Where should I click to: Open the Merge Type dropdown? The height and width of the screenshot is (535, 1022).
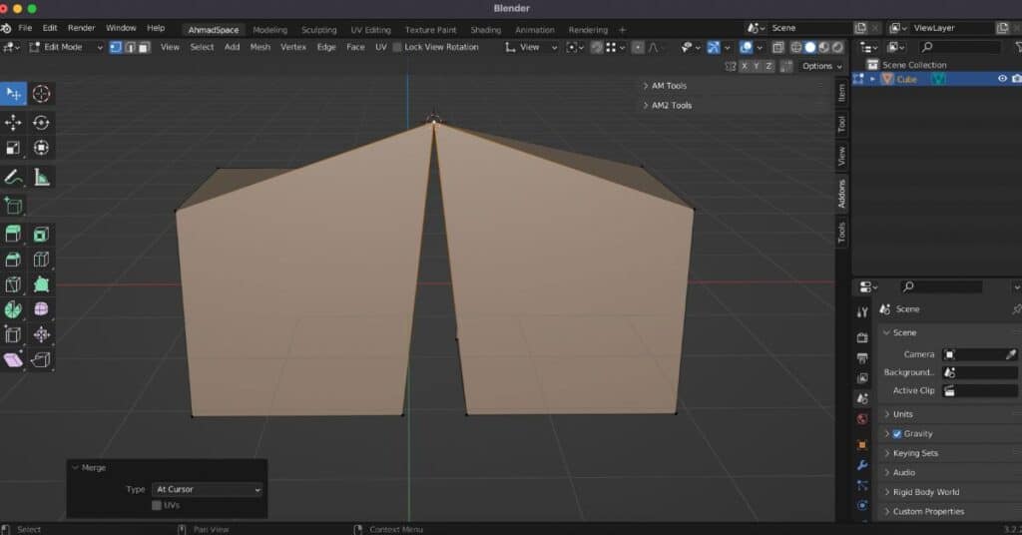tap(207, 490)
